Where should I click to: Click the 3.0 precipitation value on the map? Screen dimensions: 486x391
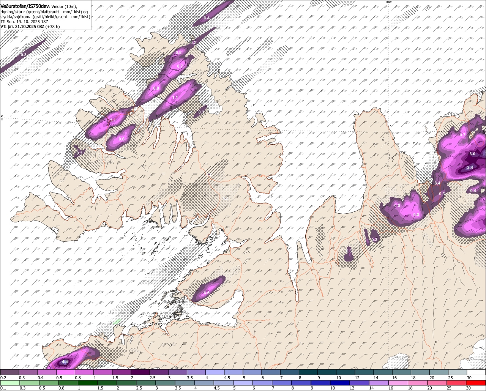[x=472, y=154]
